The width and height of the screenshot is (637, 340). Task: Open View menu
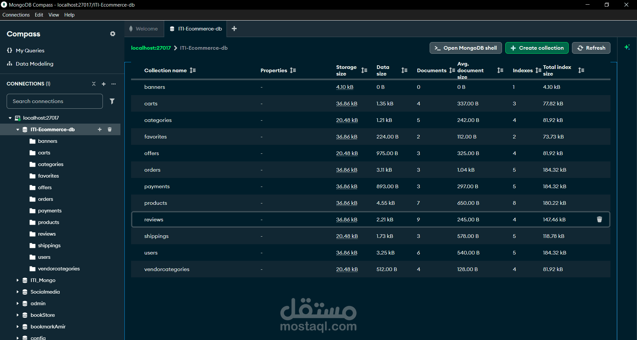pyautogui.click(x=54, y=15)
